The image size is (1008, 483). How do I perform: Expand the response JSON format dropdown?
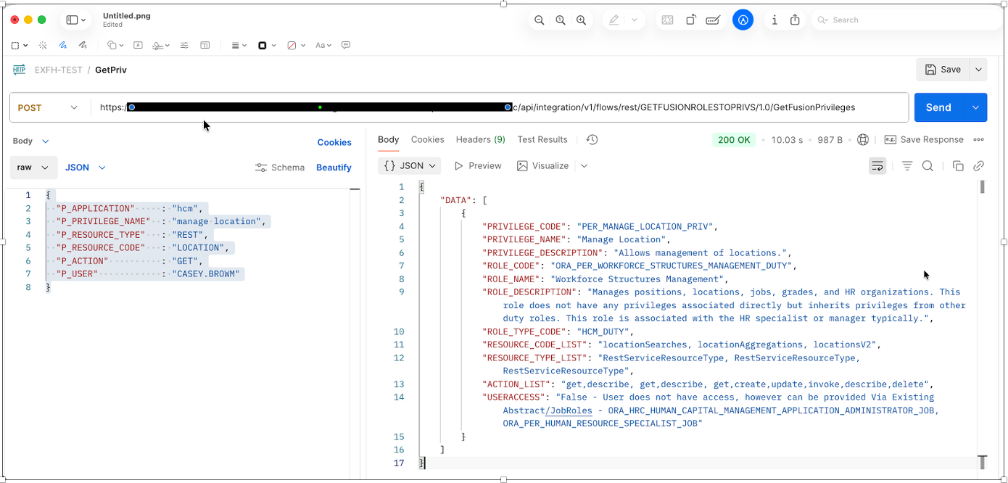tap(410, 166)
